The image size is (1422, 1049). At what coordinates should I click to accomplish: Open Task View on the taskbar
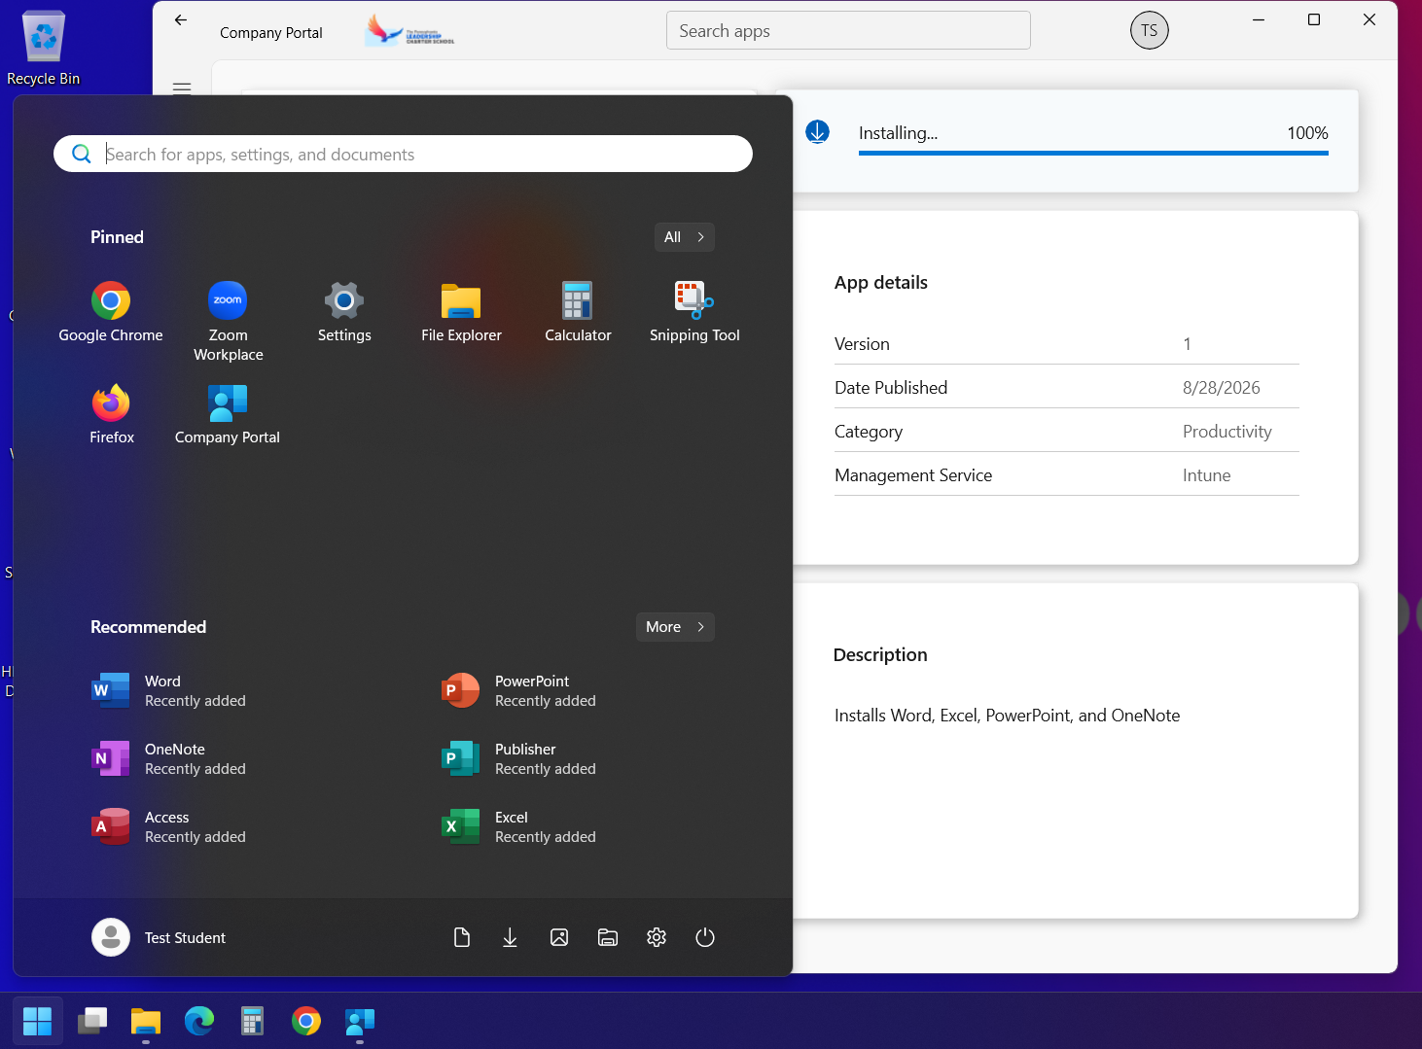[x=92, y=1021]
